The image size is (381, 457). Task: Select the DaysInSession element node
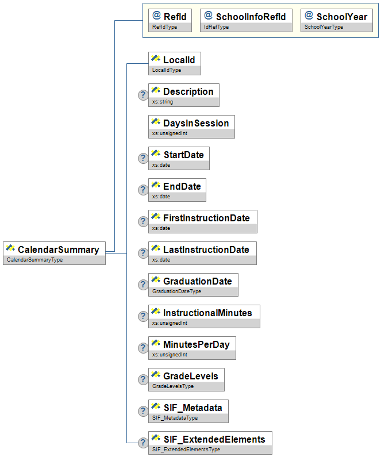[191, 126]
